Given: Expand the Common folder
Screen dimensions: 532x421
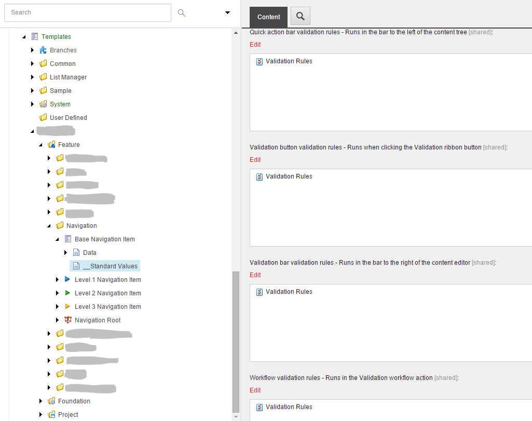Looking at the screenshot, I should [32, 64].
